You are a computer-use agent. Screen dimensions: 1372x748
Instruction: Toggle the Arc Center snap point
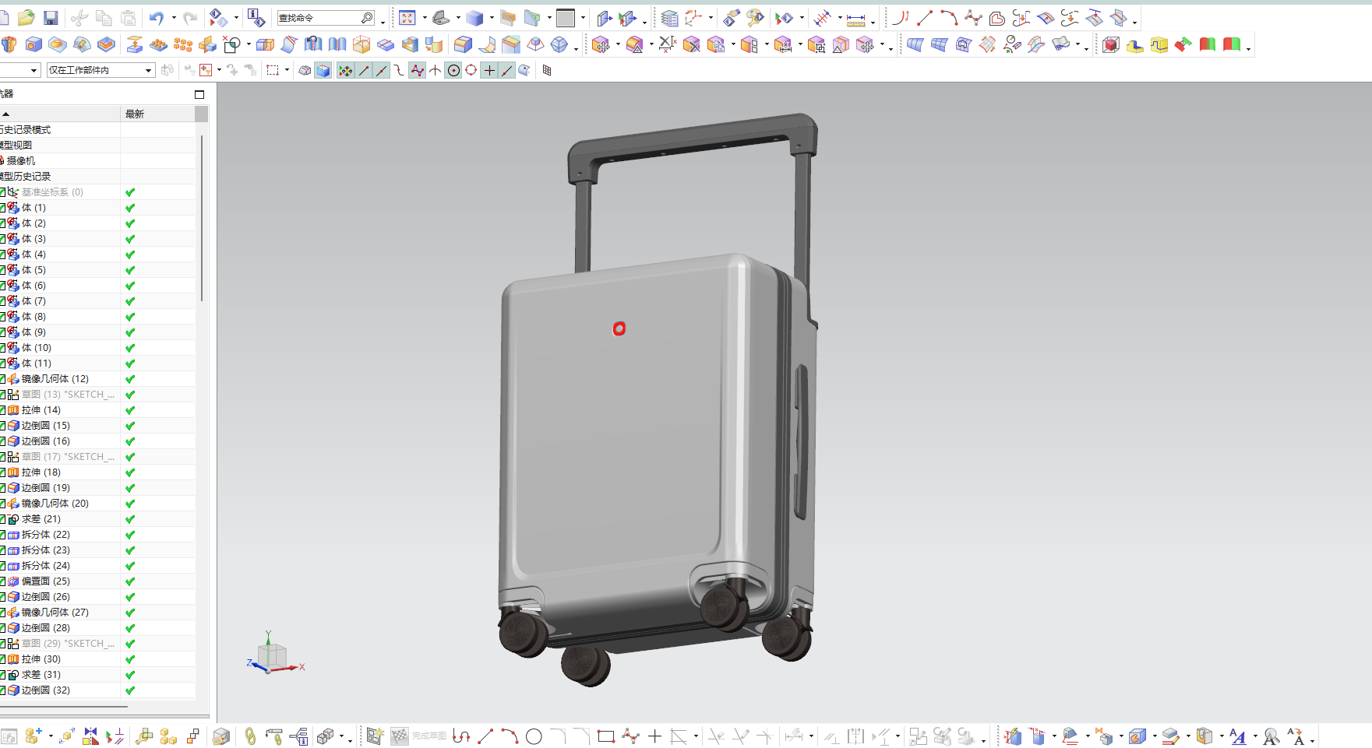pos(453,70)
